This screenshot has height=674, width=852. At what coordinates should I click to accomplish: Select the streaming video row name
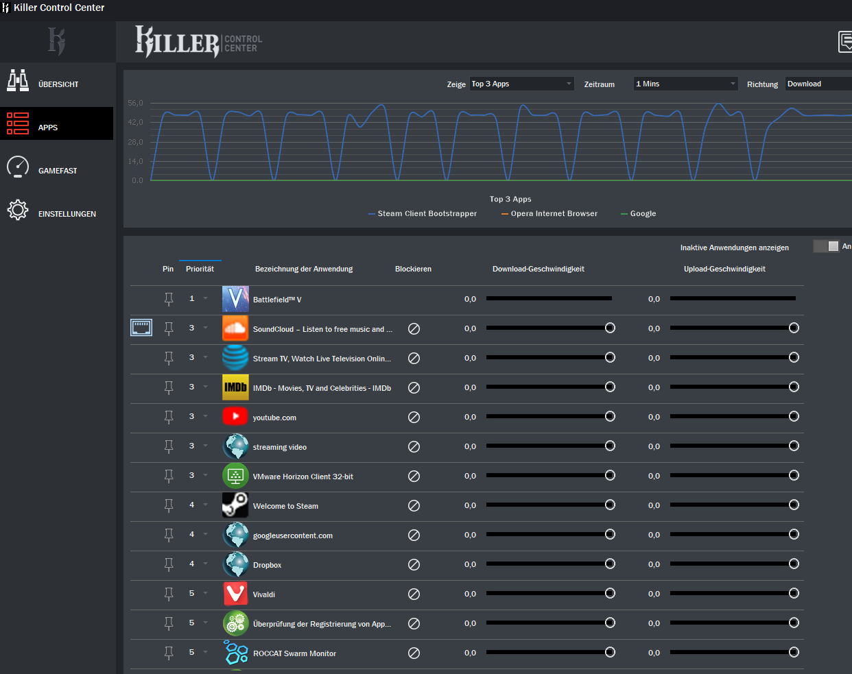coord(280,447)
